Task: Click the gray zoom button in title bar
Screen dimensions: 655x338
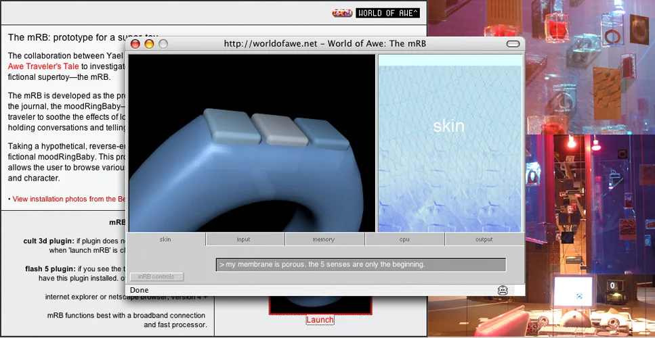Action: [163, 44]
